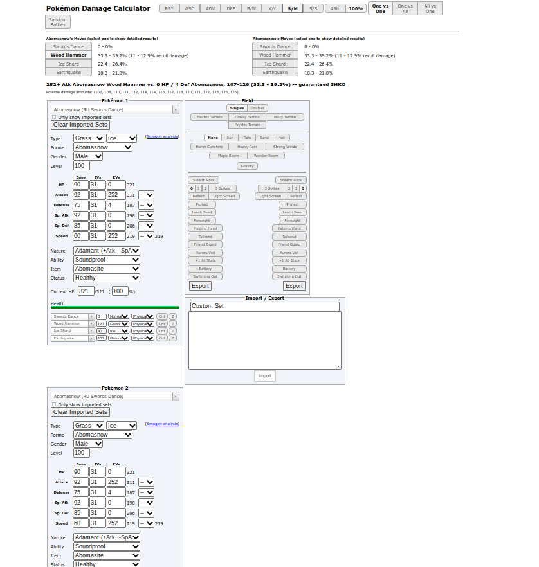Screen dimensions: 539x567
Task: Select 48th notation option
Action: tap(335, 9)
